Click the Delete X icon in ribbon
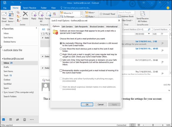 (25, 14)
